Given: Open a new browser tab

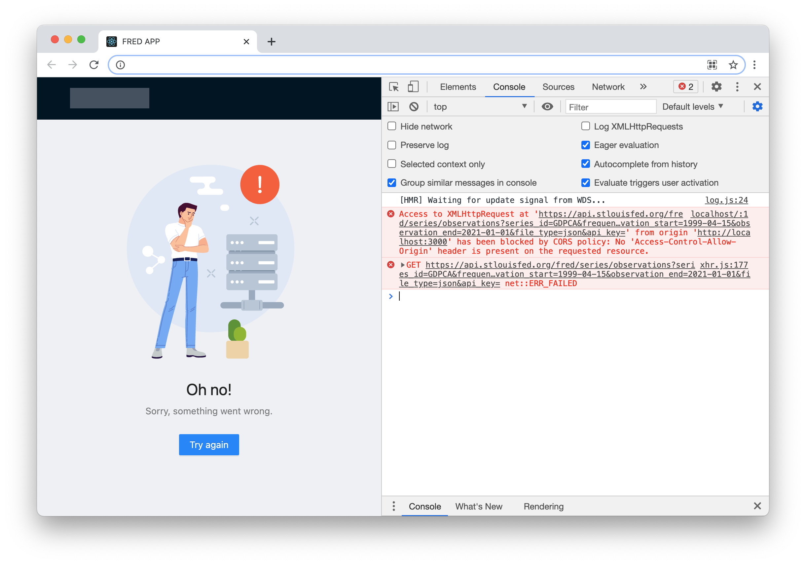Looking at the screenshot, I should point(271,42).
